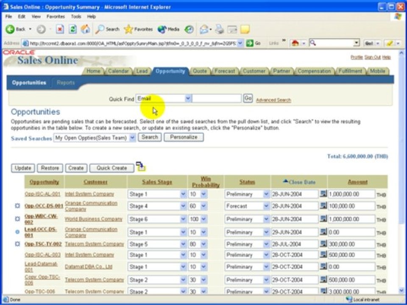The height and width of the screenshot is (305, 407).
Task: Open calendar picker for Opp-TSC-TY-002 close date
Action: pyautogui.click(x=323, y=244)
